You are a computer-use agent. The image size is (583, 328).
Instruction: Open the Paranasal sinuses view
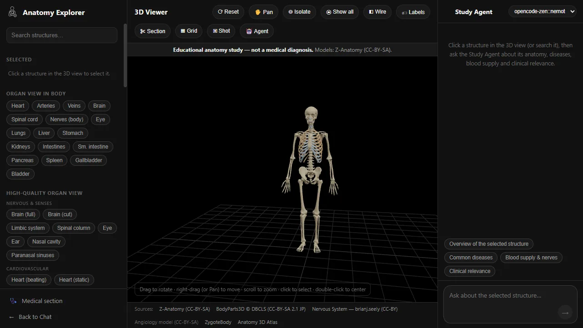point(33,255)
